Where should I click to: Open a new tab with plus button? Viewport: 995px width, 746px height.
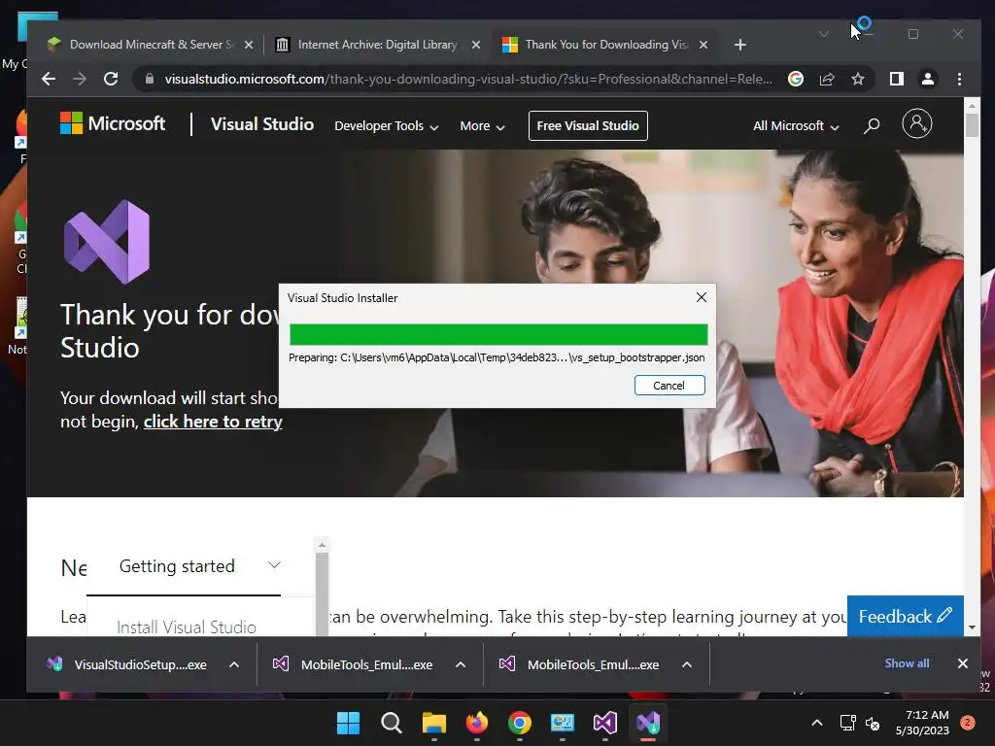click(x=739, y=45)
